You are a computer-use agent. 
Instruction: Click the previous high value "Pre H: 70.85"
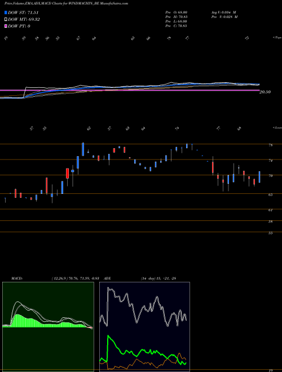click(x=177, y=17)
